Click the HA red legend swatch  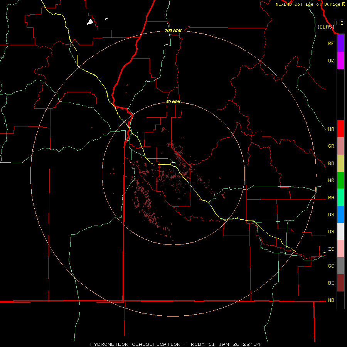point(340,129)
